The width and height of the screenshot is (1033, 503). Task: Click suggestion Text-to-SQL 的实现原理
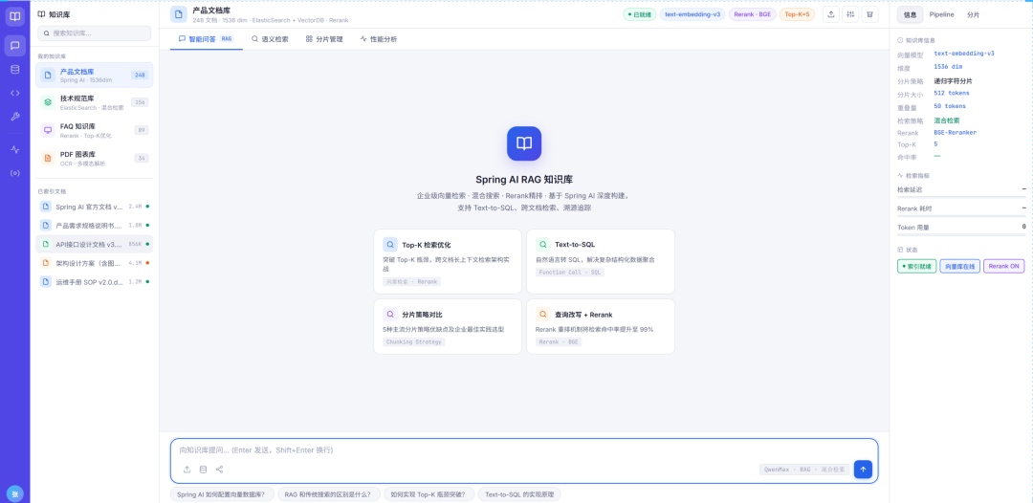coord(519,493)
